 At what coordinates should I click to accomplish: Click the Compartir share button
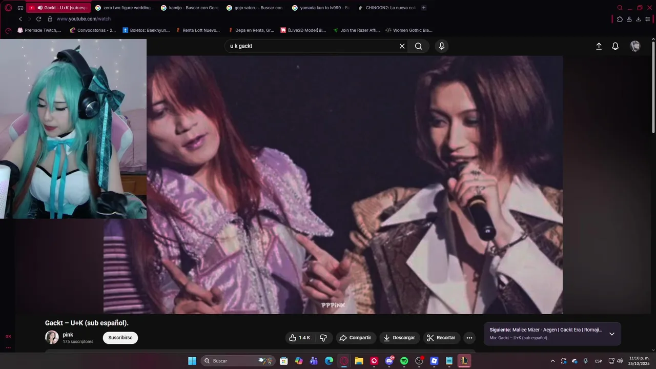355,338
